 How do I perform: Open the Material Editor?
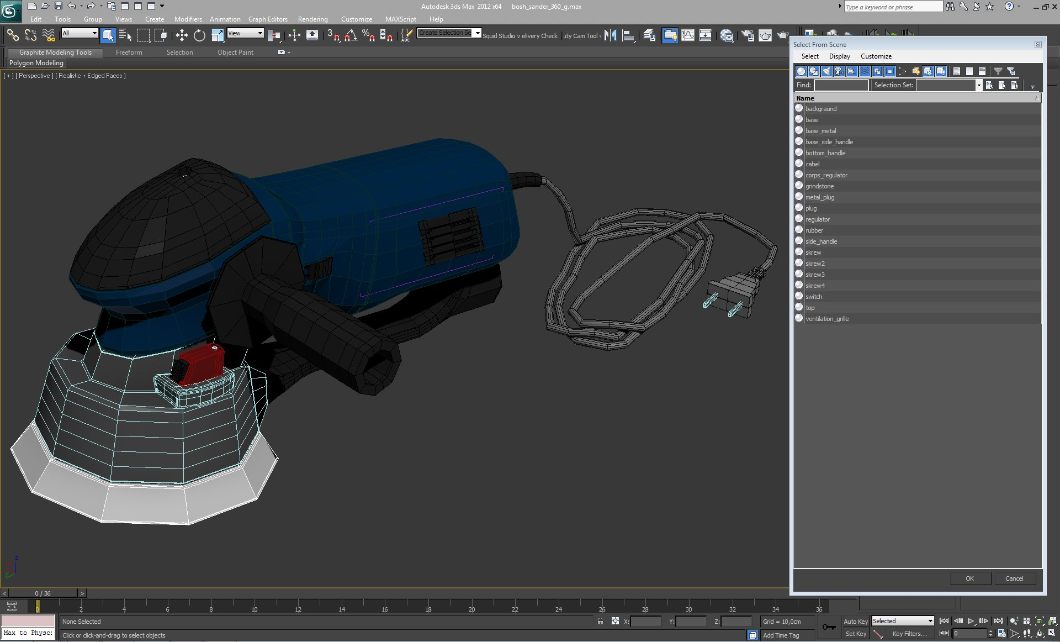[727, 35]
